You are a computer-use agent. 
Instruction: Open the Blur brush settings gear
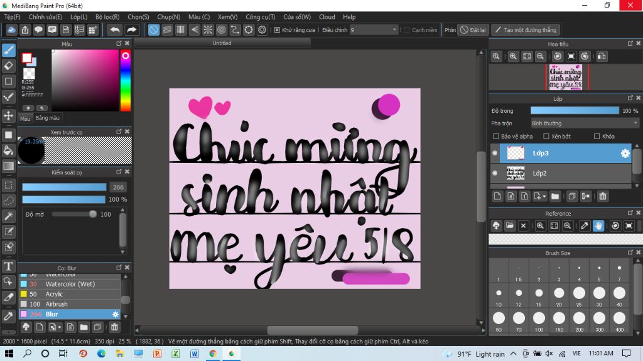pos(116,315)
